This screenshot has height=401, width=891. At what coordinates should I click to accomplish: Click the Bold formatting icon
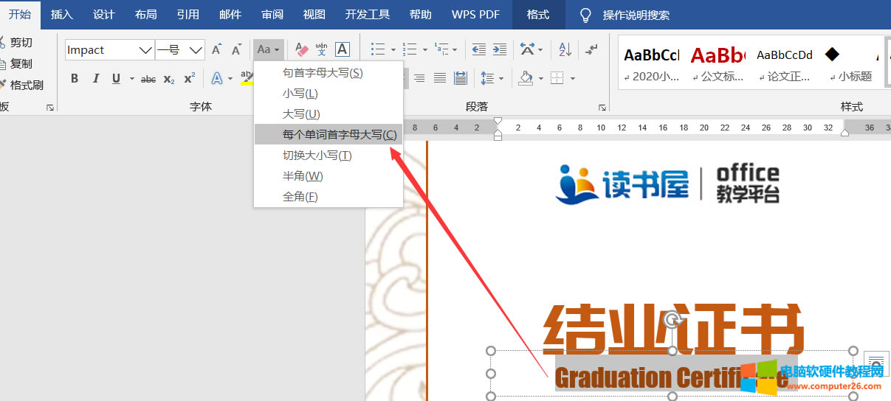[x=75, y=79]
